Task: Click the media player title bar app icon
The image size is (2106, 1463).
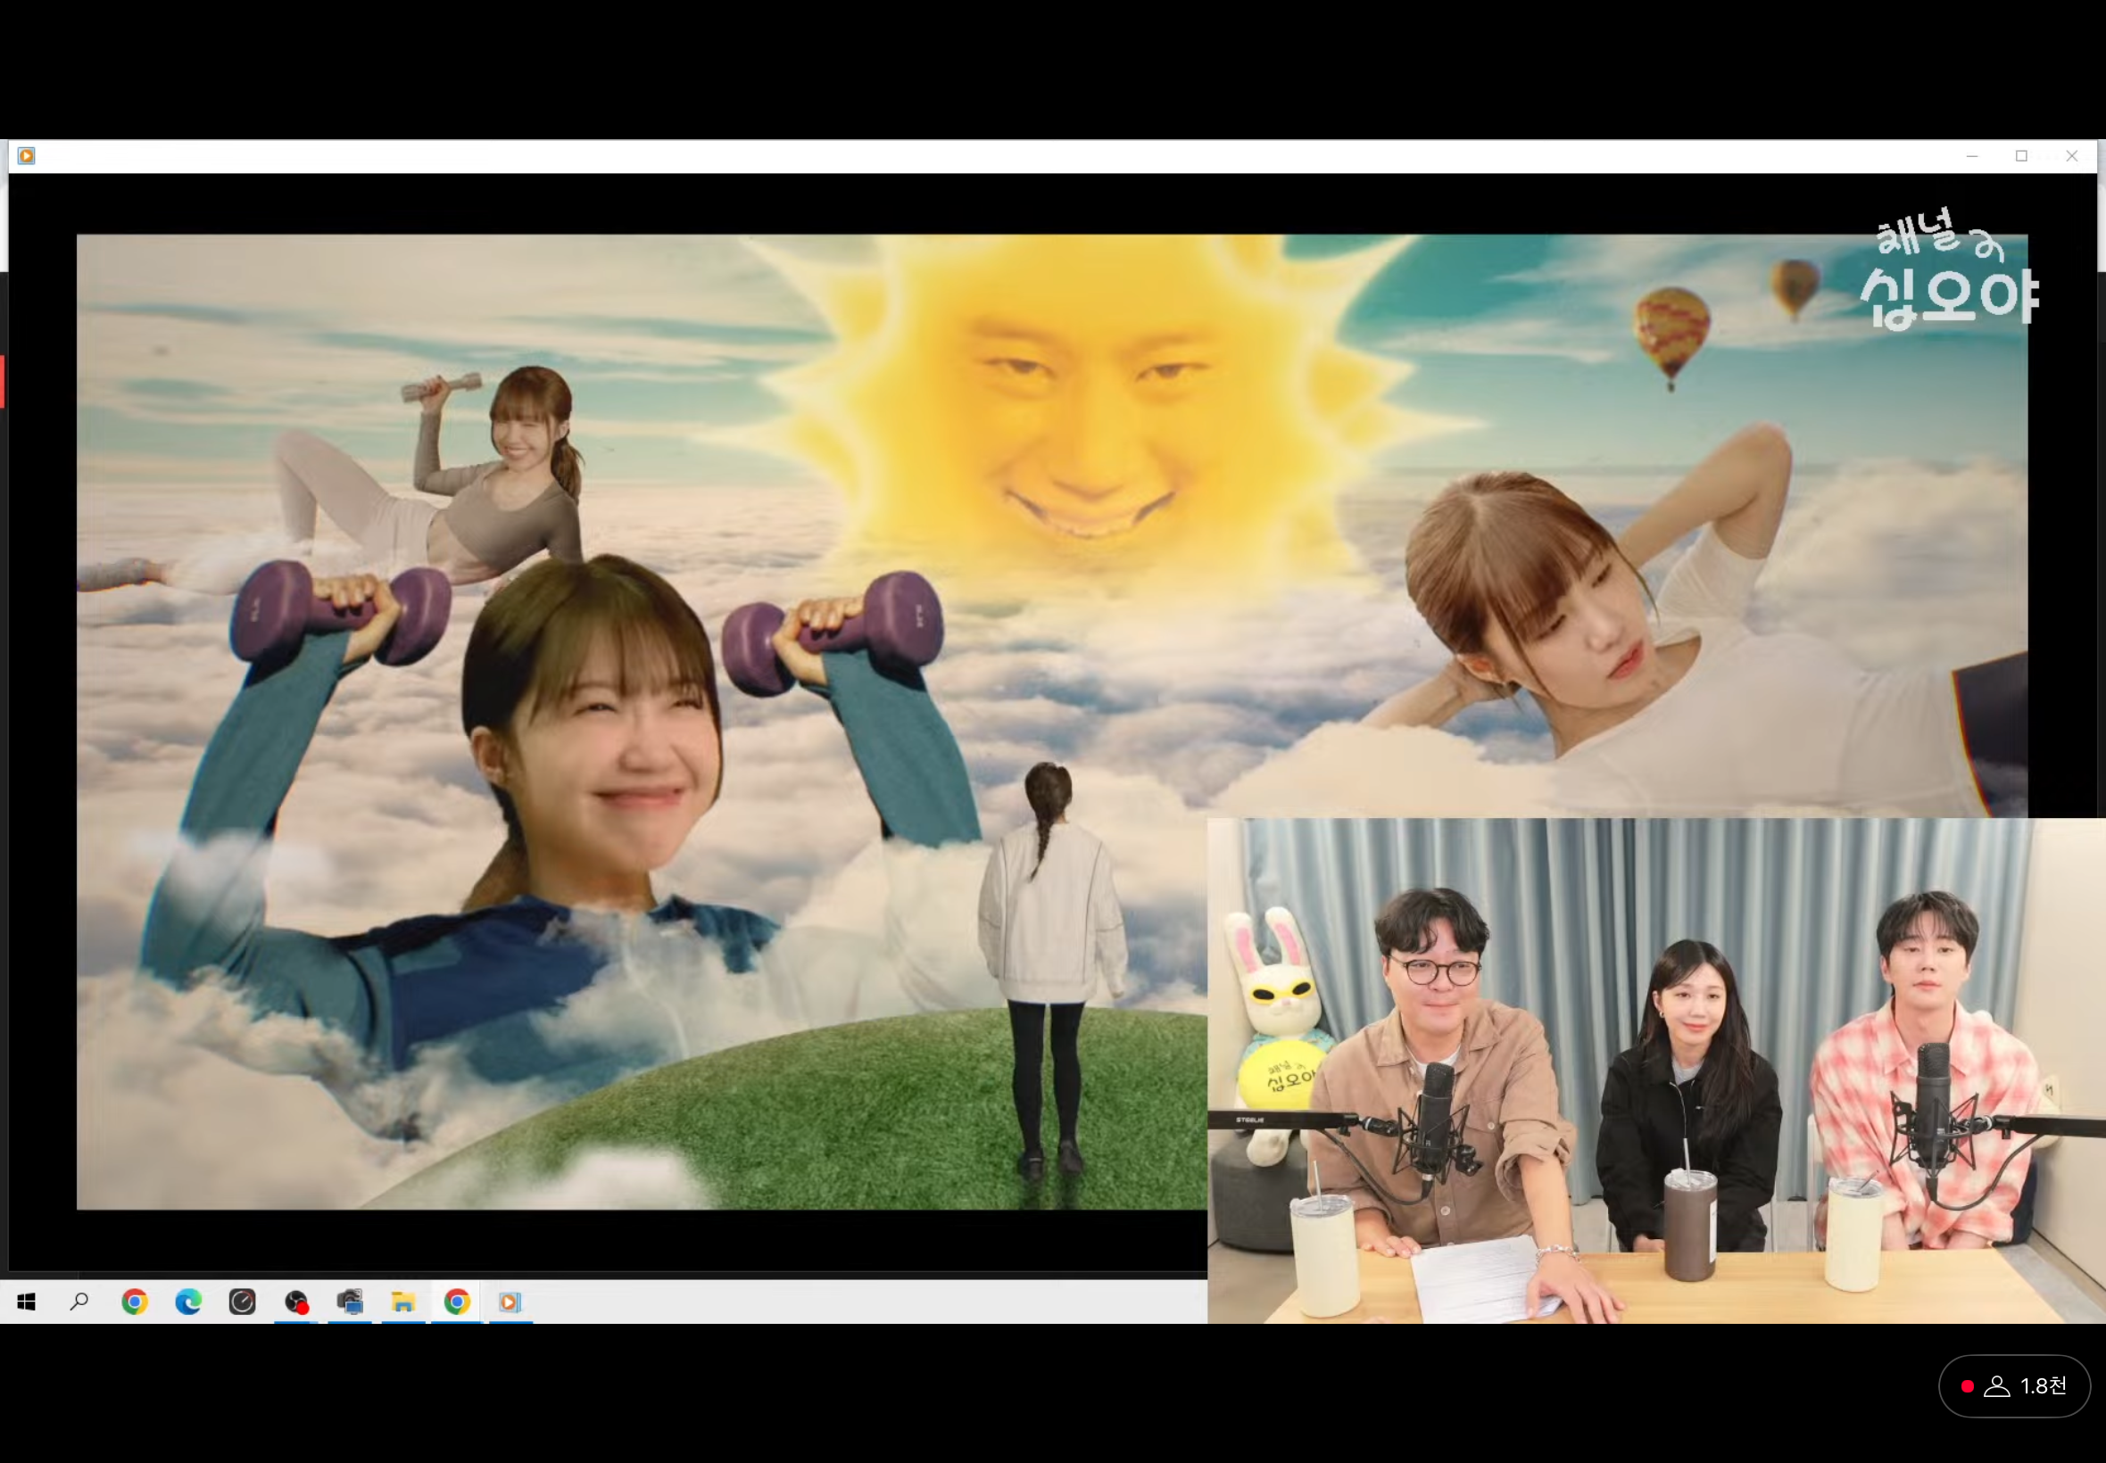Action: (27, 156)
